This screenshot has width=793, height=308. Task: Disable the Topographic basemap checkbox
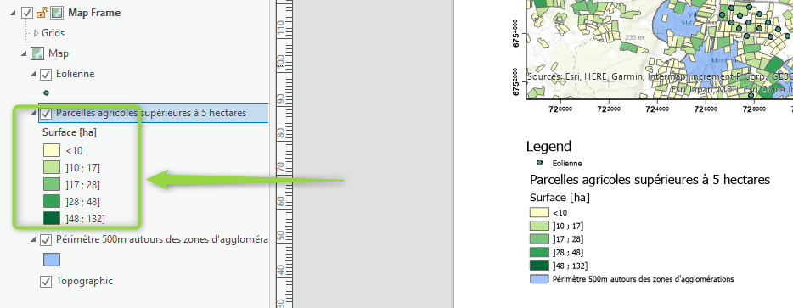[46, 281]
